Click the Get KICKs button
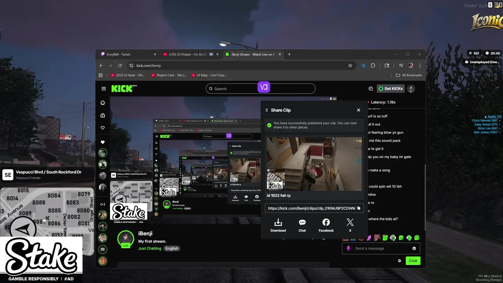This screenshot has width=503, height=283. (x=391, y=89)
